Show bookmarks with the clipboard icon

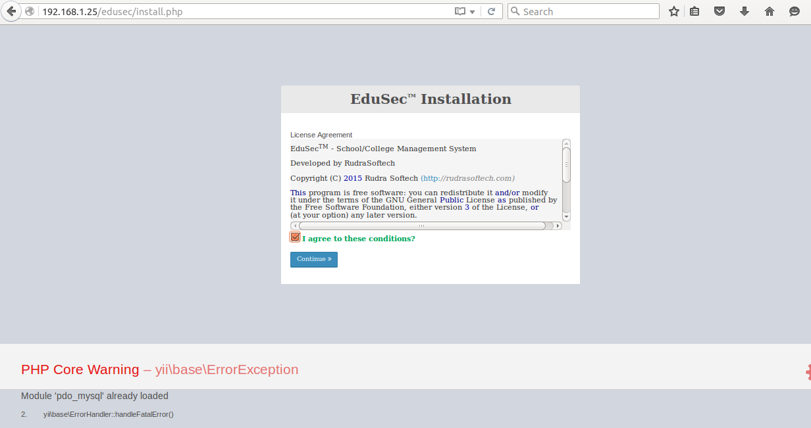click(x=694, y=11)
